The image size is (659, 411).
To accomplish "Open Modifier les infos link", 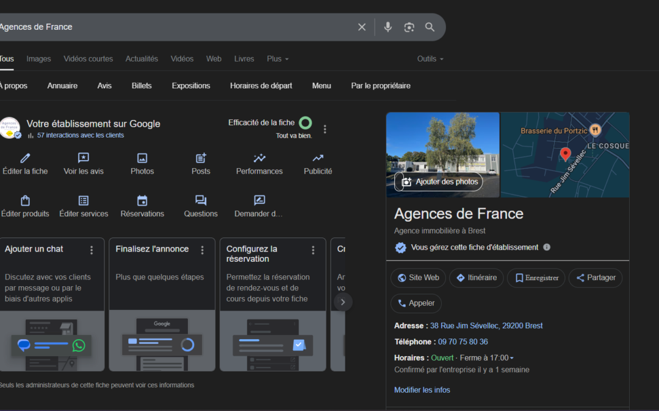I will click(422, 389).
